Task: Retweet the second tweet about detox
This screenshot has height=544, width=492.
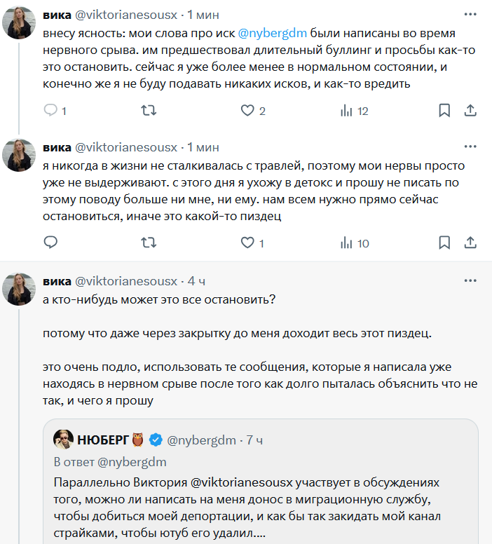Action: point(149,243)
